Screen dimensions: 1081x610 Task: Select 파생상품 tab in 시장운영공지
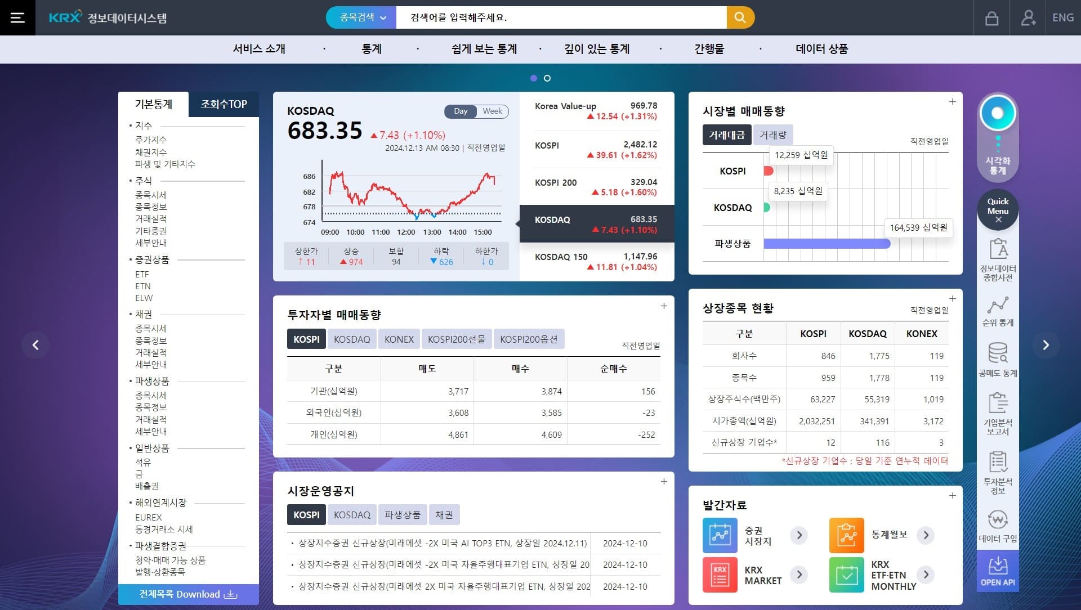tap(403, 515)
